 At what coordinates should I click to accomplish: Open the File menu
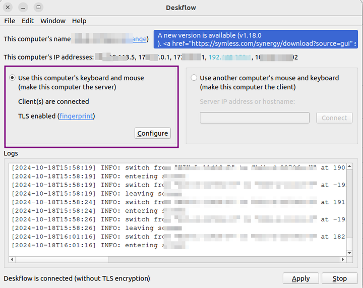pyautogui.click(x=10, y=21)
